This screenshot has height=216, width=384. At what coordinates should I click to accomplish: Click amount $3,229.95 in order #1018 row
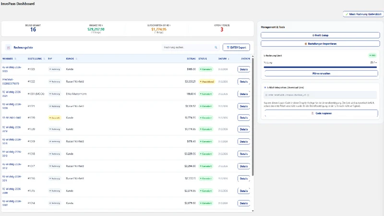point(190,154)
